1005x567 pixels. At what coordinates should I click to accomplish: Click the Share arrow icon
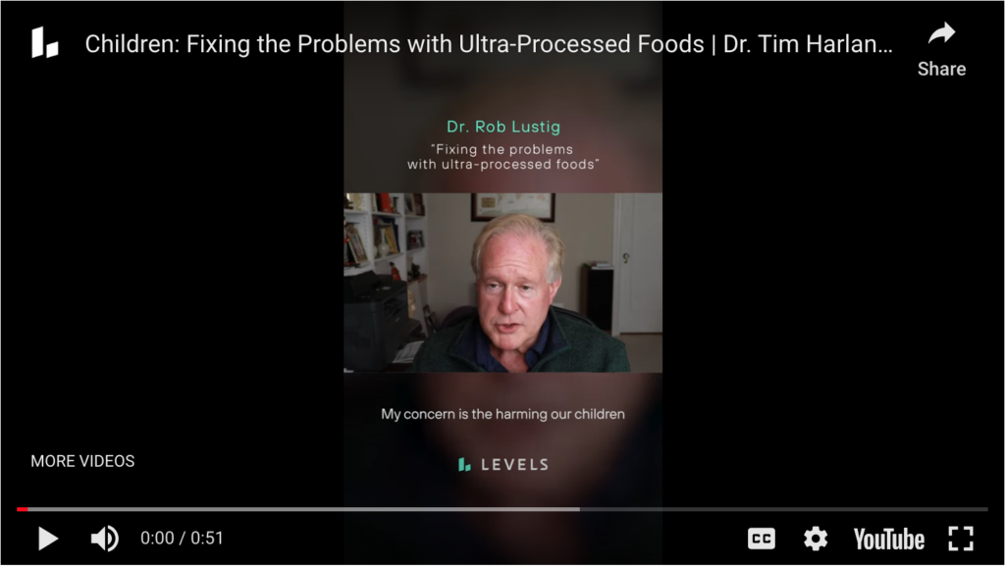[x=941, y=33]
